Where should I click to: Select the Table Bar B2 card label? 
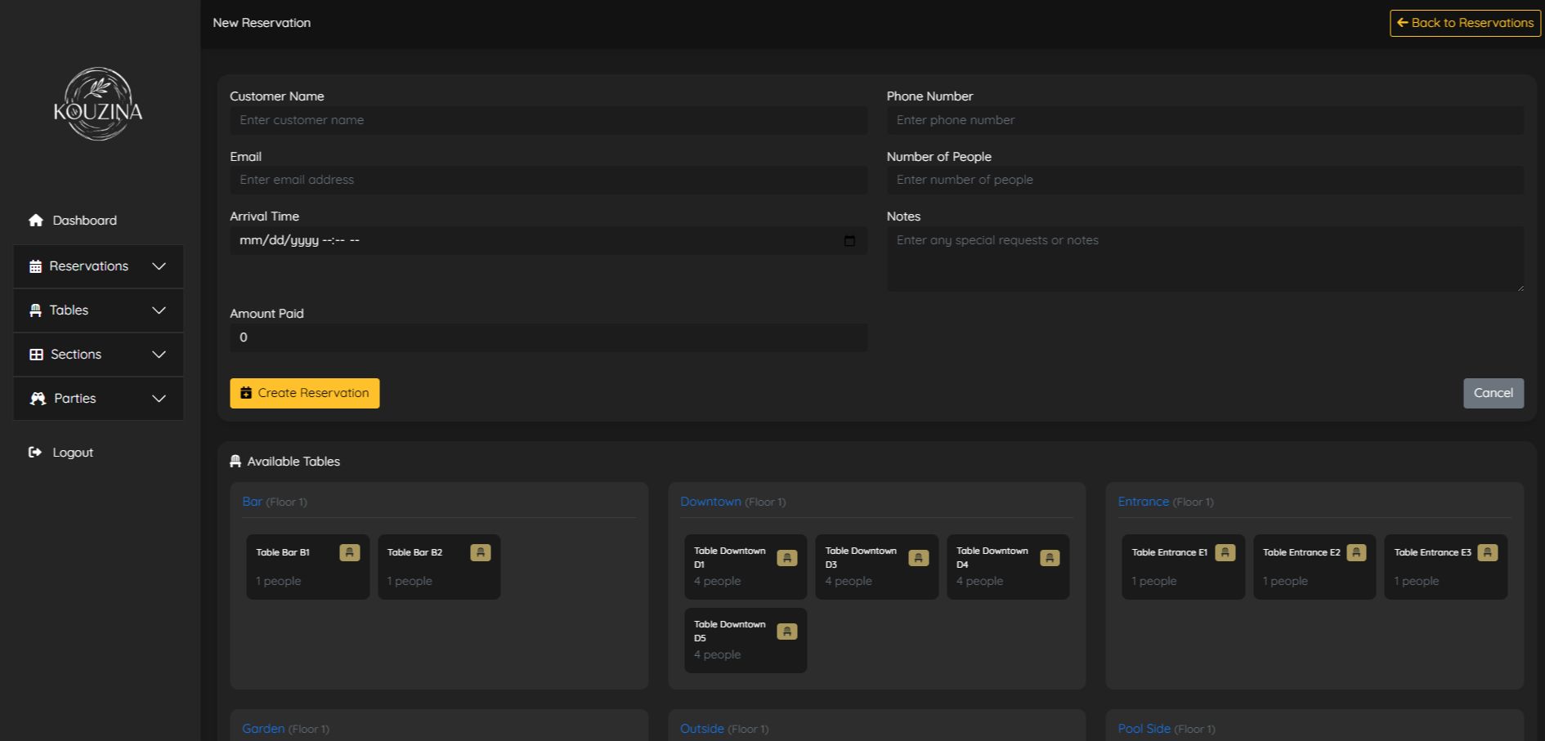click(414, 553)
